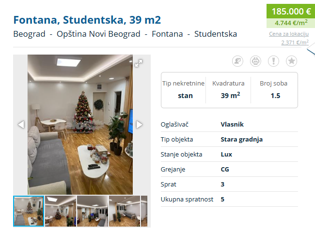Select the third photo thumbnail
The image size is (315, 229).
click(93, 211)
